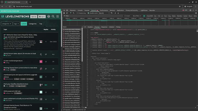Expand the More filters dropdown
The image size is (198, 111).
(137, 16)
